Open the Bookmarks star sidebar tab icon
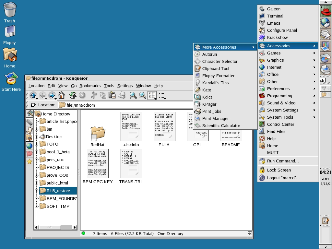The image size is (332, 249). coord(30,161)
